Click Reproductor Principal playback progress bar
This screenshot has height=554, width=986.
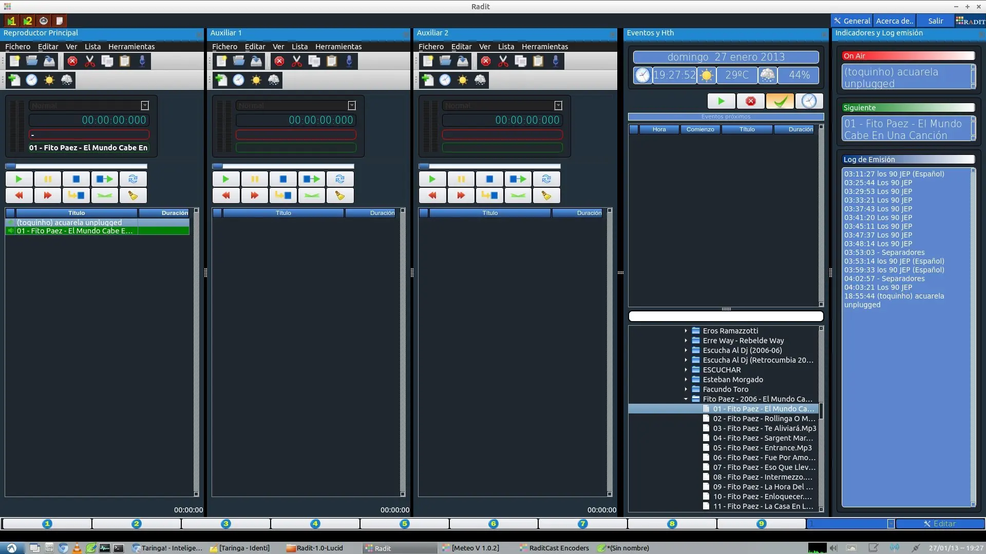pyautogui.click(x=76, y=166)
